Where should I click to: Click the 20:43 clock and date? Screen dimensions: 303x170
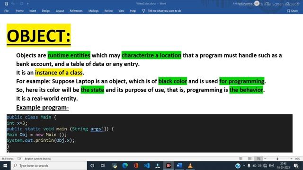tap(284, 166)
